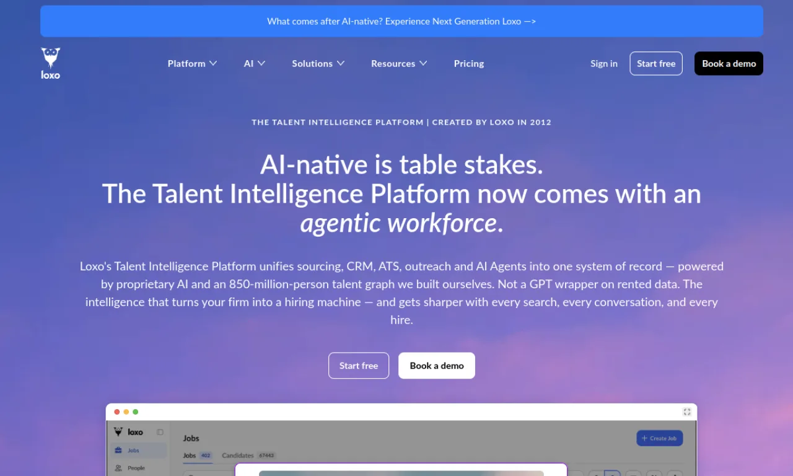
Task: Open the Resources dropdown
Action: [399, 63]
